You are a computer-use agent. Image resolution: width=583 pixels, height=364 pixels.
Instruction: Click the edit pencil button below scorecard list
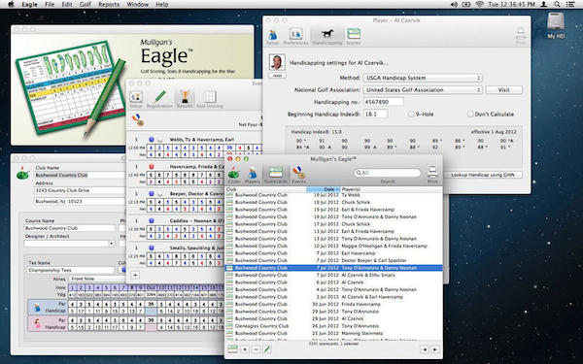pos(267,349)
